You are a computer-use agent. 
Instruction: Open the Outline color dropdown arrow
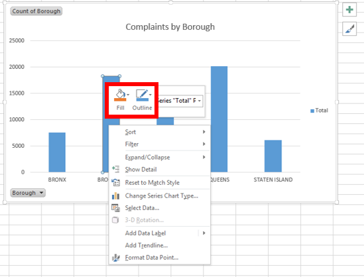[x=151, y=95]
